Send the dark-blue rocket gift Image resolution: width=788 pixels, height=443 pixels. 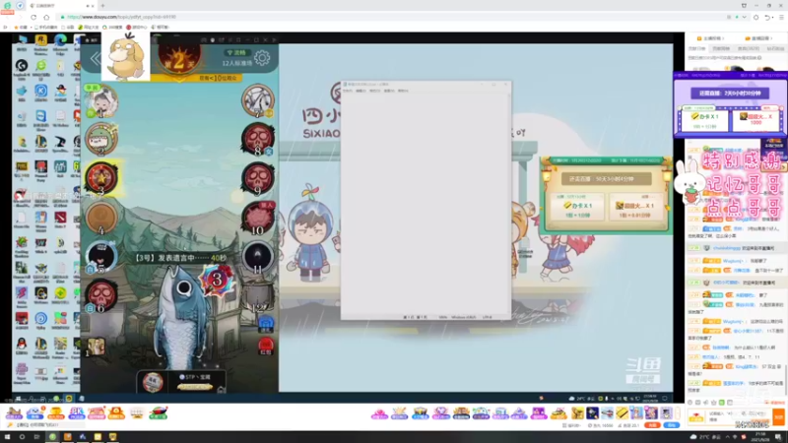(x=593, y=413)
